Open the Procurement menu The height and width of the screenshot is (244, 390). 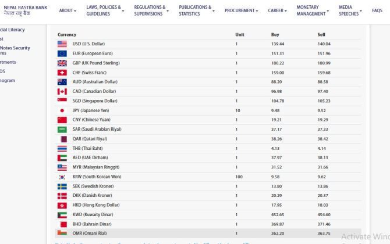242,10
